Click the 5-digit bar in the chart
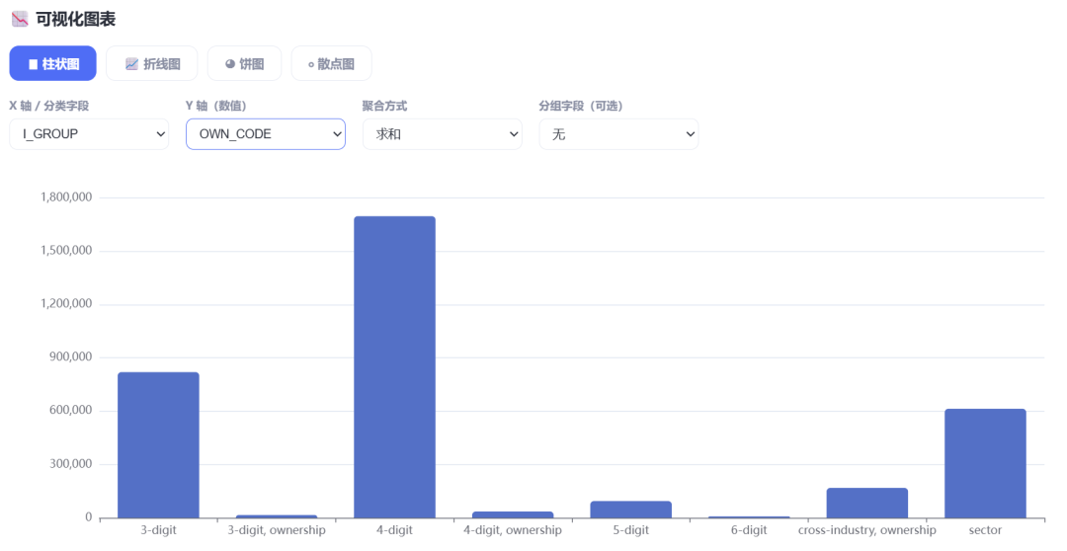 tap(630, 510)
